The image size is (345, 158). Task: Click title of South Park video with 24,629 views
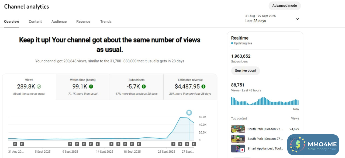pos(265,129)
